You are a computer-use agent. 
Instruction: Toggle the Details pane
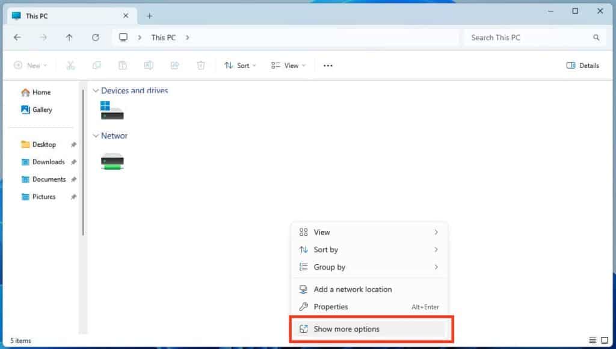[x=582, y=66]
